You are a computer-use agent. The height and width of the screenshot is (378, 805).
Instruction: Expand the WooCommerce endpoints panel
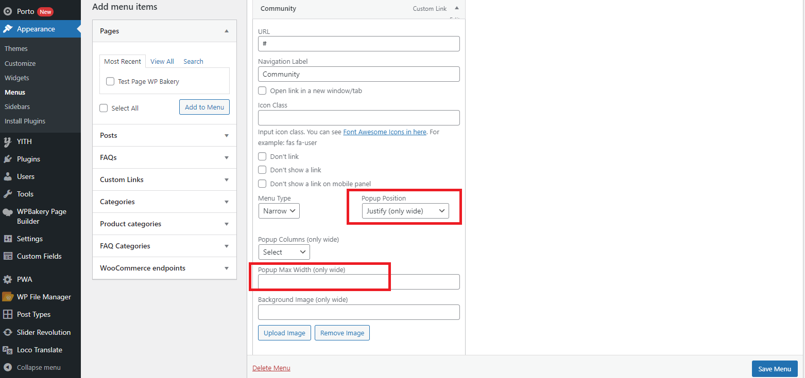tap(227, 268)
